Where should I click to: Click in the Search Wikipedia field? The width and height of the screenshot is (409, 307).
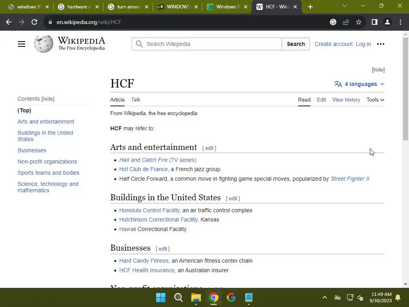click(207, 44)
